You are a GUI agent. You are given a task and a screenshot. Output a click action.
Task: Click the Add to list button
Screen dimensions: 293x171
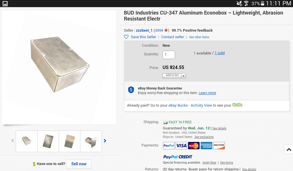point(172,76)
